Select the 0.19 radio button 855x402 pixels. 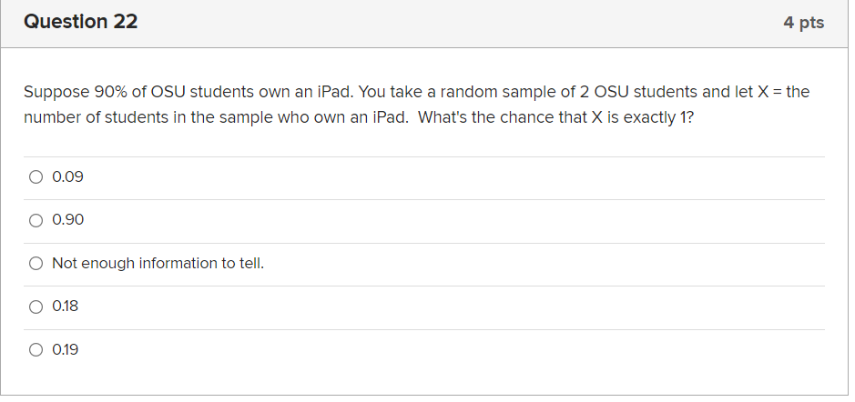36,350
